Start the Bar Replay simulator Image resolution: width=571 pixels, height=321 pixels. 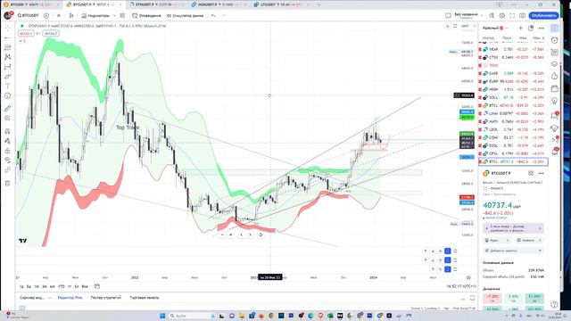pyautogui.click(x=185, y=16)
